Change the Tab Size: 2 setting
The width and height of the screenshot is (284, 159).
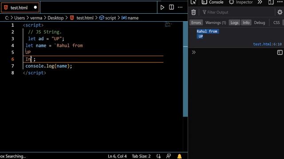pos(141,156)
